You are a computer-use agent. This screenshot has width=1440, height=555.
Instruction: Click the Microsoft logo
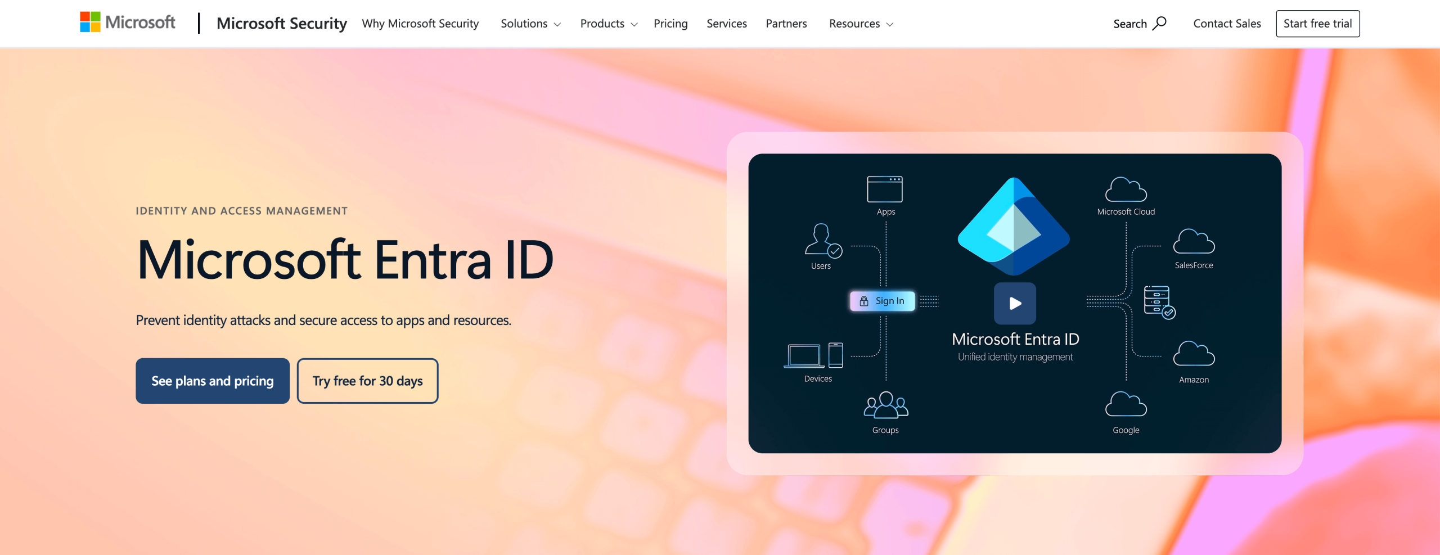[127, 22]
